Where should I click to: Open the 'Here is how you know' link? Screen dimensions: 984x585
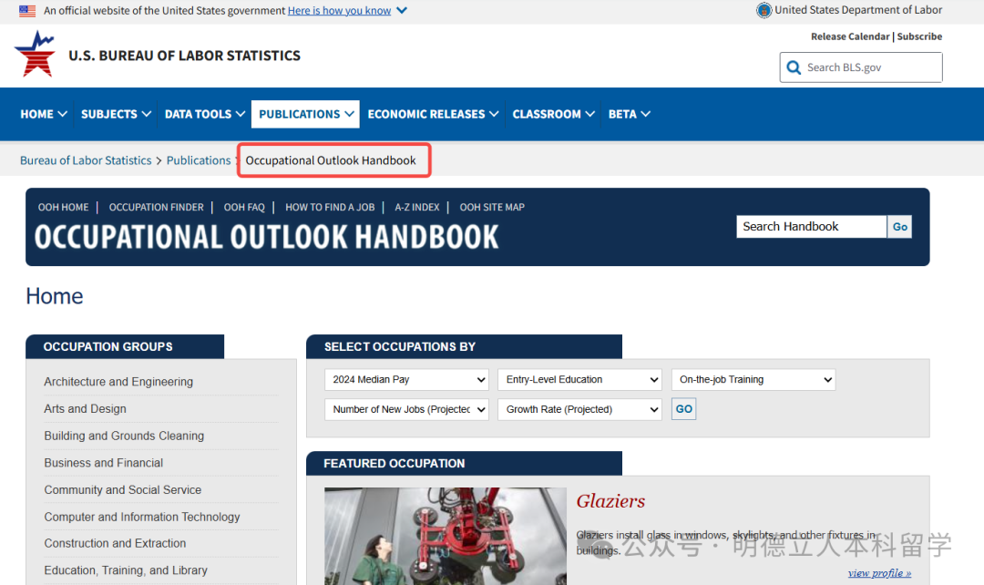339,11
